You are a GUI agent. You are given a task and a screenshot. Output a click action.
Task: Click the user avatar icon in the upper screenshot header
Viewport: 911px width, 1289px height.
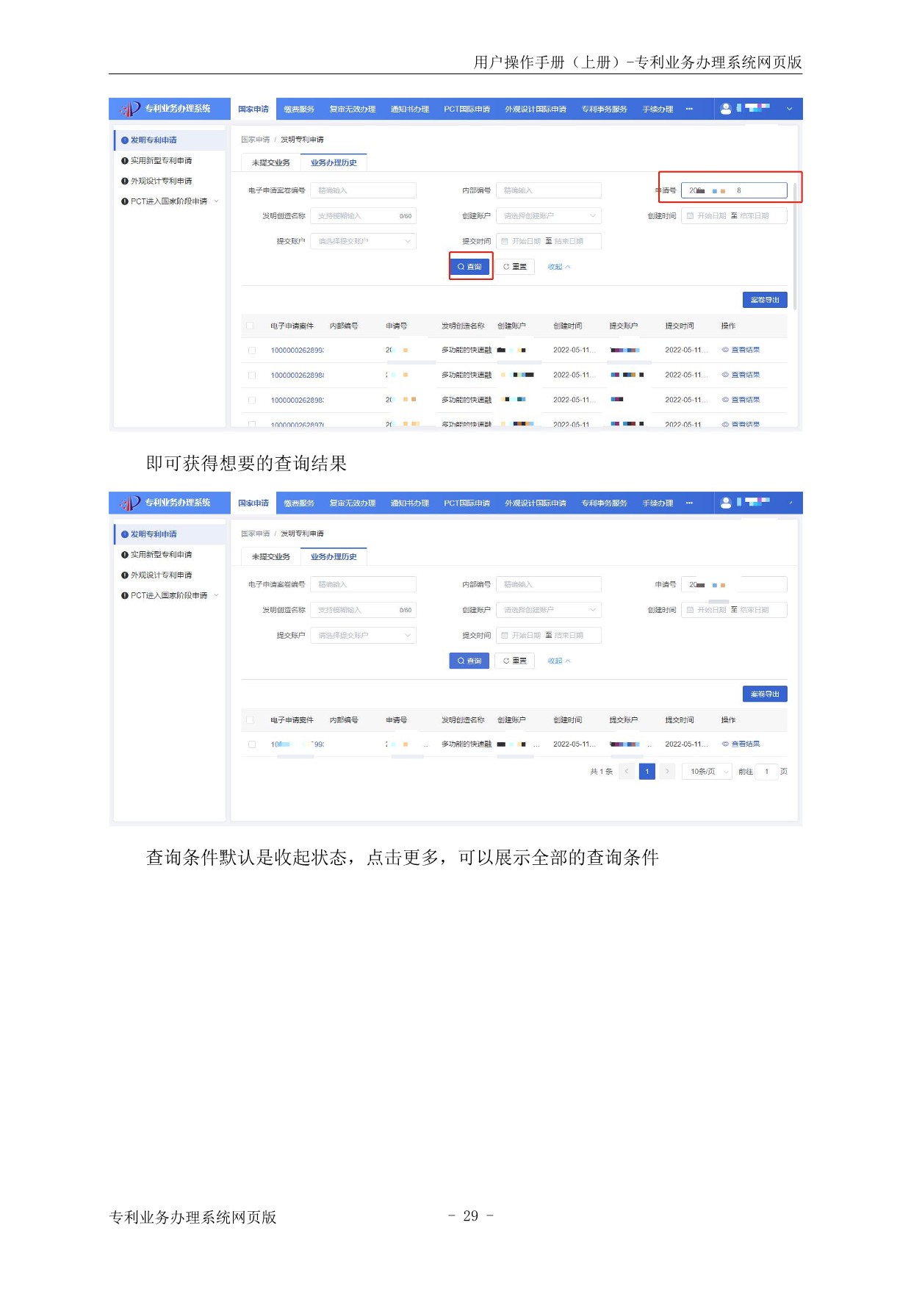(726, 109)
